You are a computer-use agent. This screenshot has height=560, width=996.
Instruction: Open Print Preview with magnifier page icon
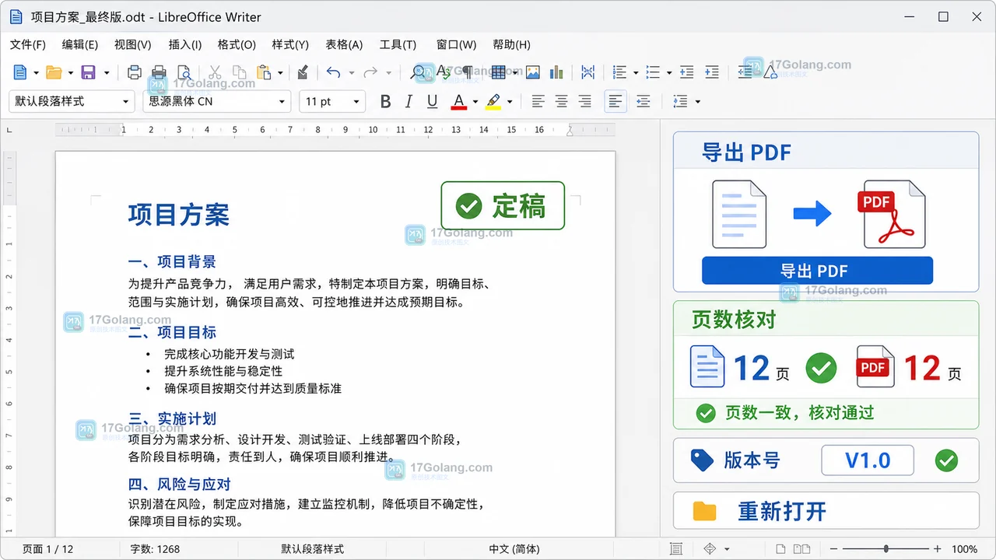(x=184, y=72)
